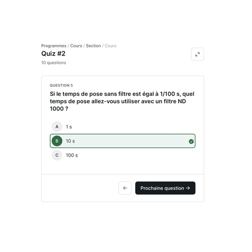Screen dimensions: 252x252
Task: Select the B circle badge
Action: click(57, 141)
